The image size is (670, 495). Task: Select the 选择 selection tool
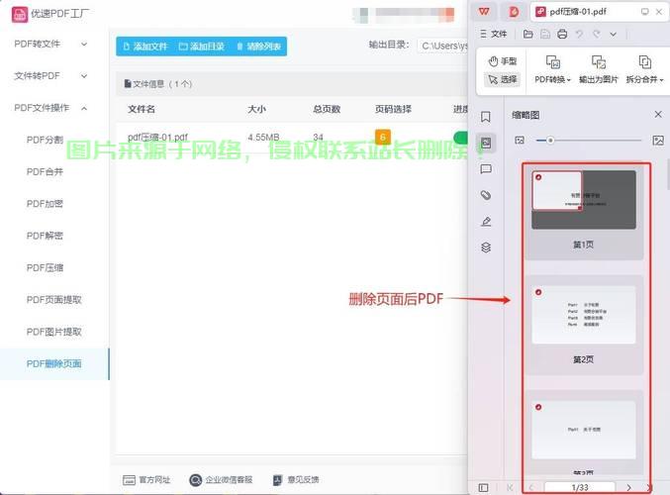click(503, 79)
